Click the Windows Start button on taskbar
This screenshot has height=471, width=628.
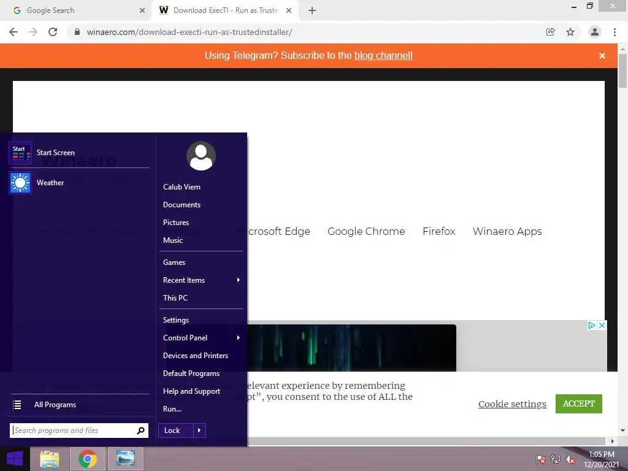coord(15,459)
